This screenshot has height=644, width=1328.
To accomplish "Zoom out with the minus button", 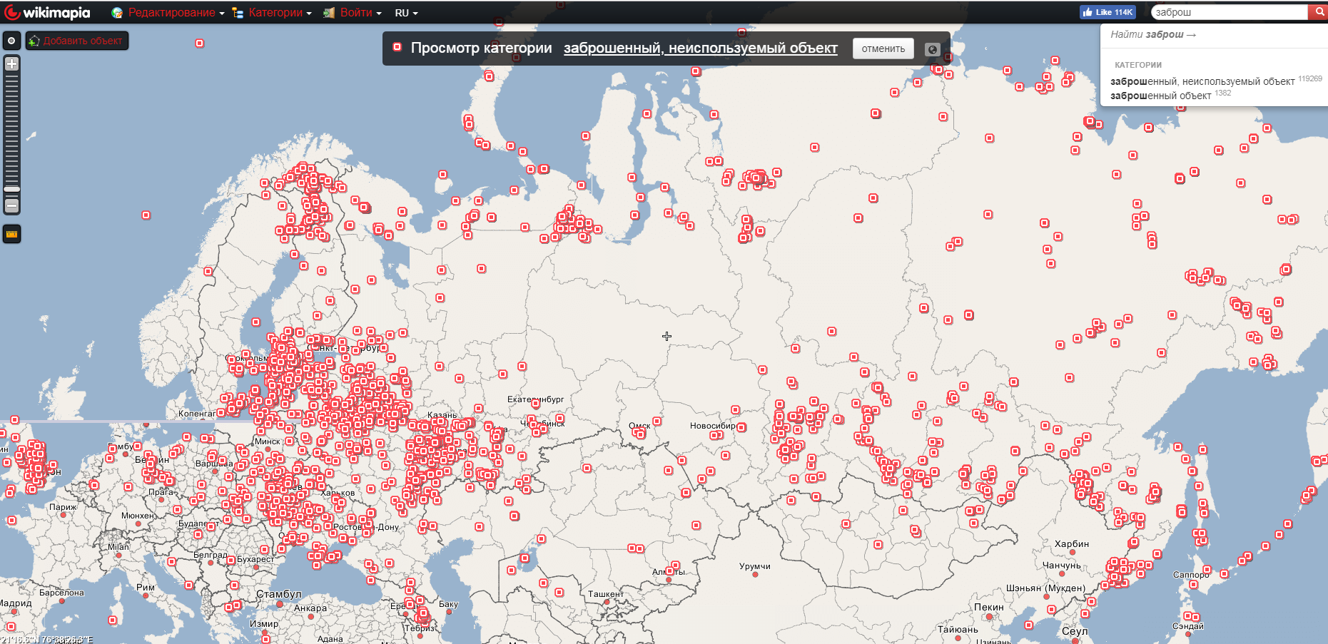I will pos(11,205).
